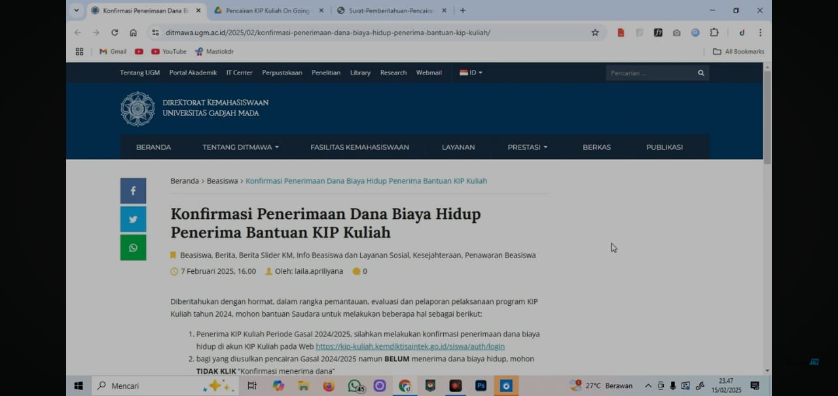The image size is (838, 396).
Task: Go back to the previous page
Action: (78, 33)
